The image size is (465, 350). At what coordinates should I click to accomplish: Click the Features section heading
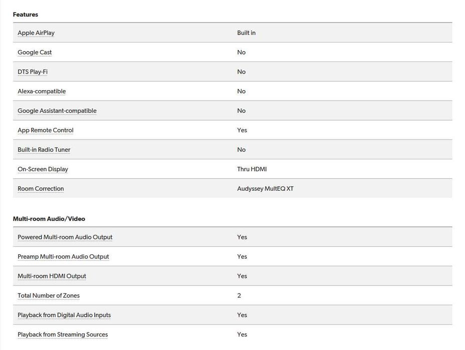tap(26, 15)
